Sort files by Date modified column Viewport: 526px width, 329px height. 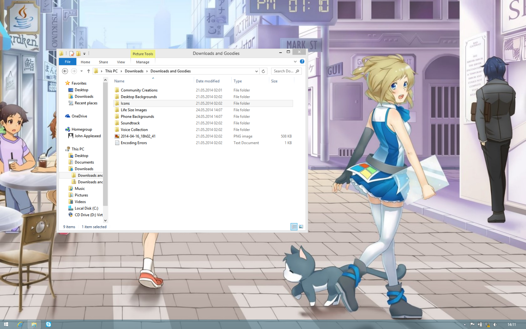208,81
